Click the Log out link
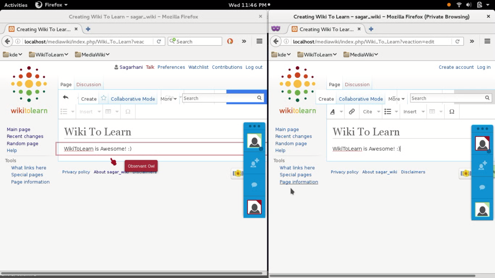 254,67
